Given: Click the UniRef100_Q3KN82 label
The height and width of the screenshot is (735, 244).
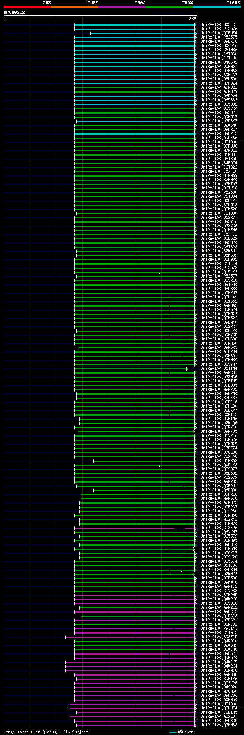Looking at the screenshot, I should (x=219, y=725).
